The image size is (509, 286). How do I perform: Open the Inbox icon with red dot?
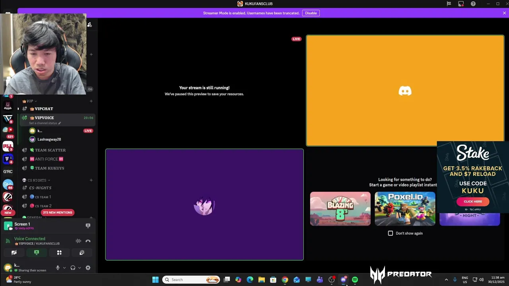pos(461,4)
